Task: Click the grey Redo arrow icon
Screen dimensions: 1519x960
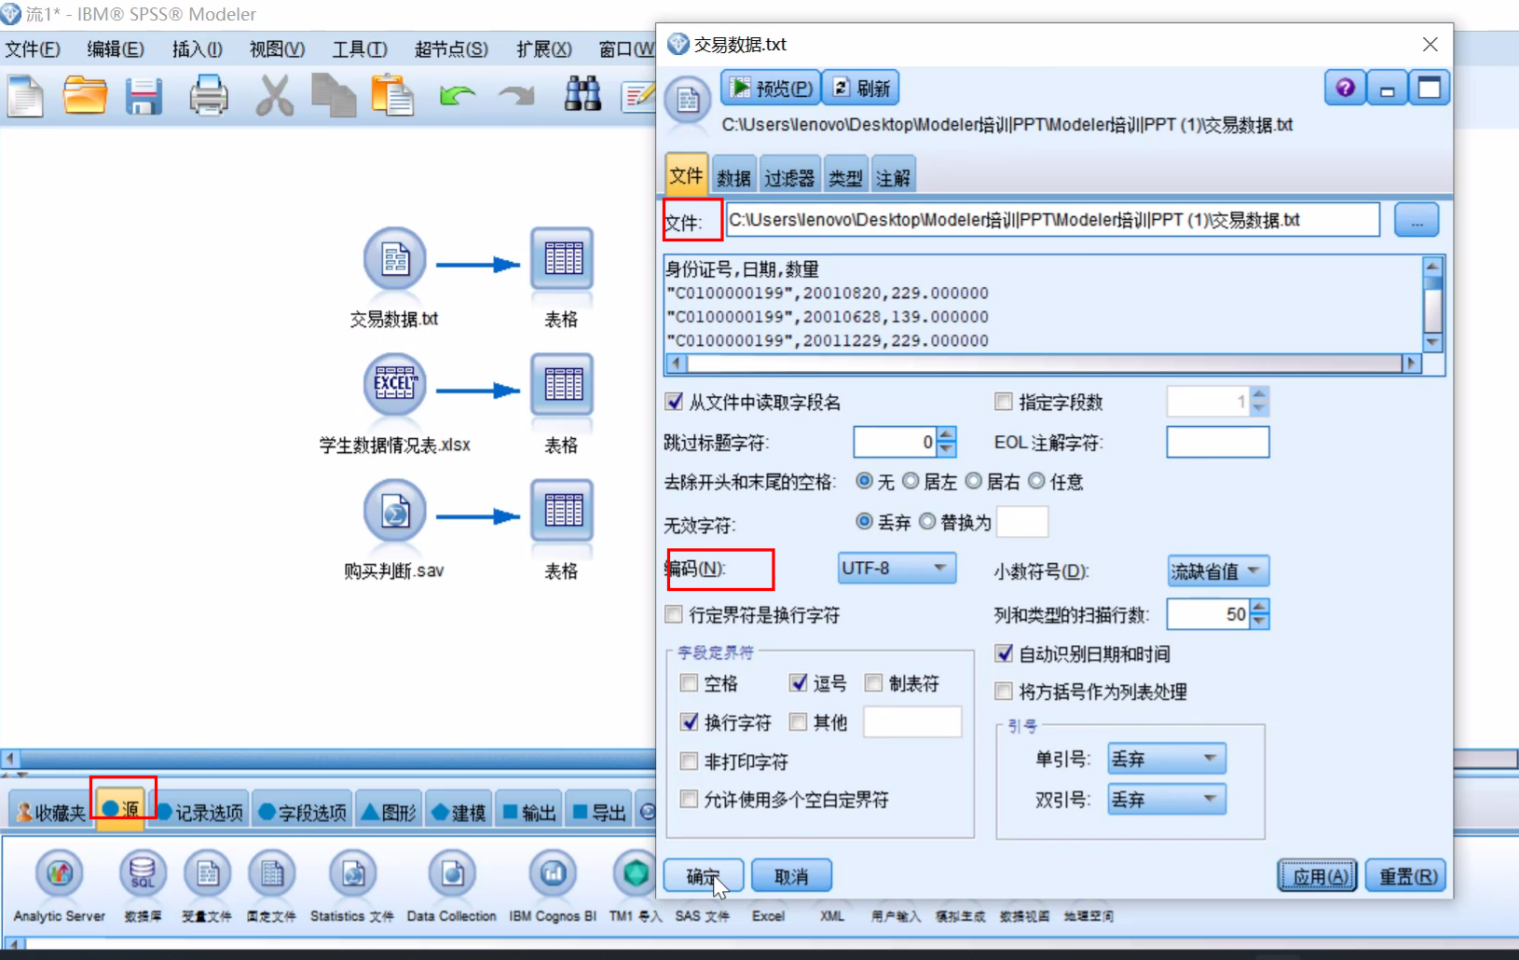Action: click(516, 95)
